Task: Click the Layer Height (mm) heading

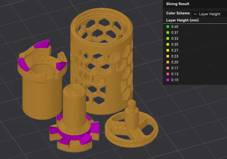Action: point(182,20)
